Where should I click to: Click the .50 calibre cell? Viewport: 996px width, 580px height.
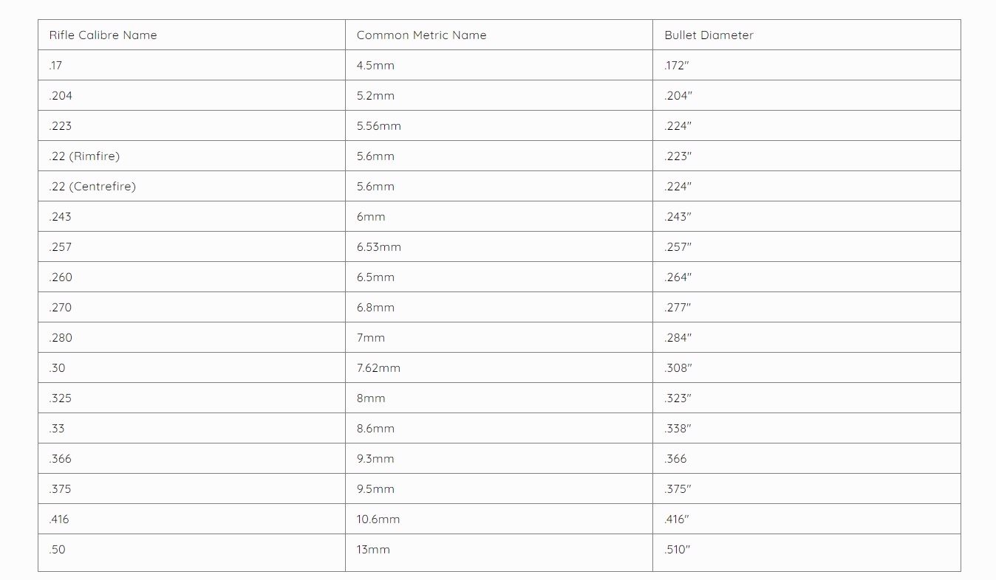pyautogui.click(x=57, y=550)
